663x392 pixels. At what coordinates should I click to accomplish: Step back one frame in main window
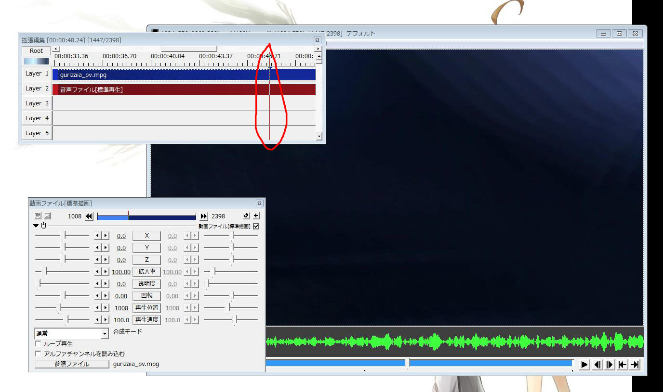pyautogui.click(x=597, y=365)
